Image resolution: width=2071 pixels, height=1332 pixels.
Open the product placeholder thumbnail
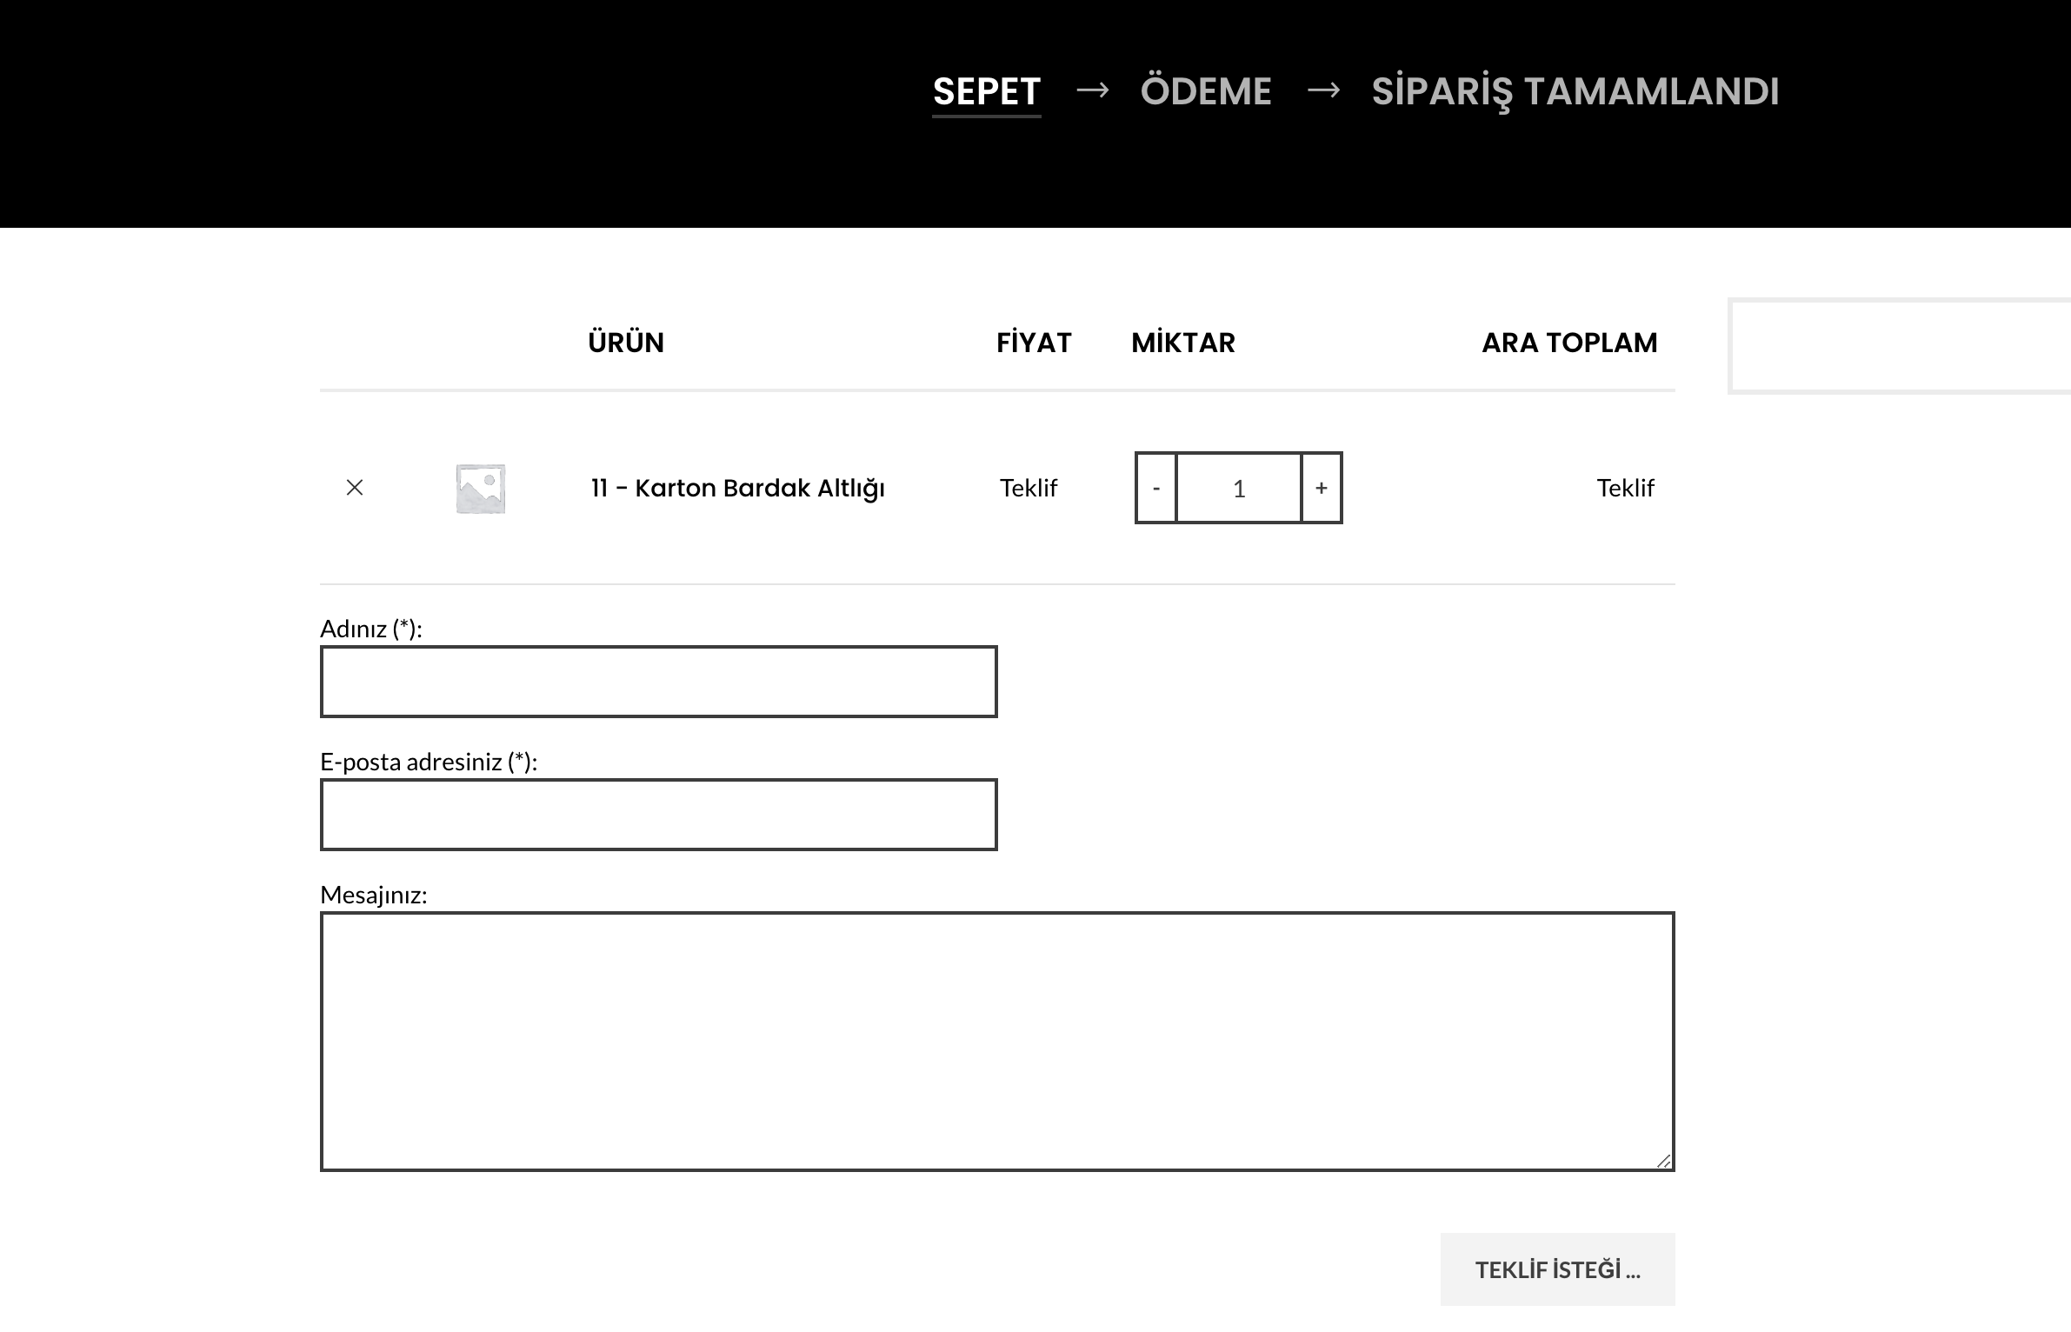coord(481,489)
